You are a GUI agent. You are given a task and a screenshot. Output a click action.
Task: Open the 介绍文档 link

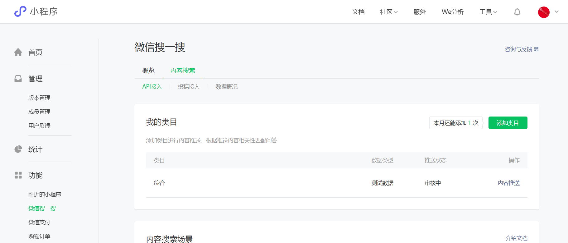517,238
